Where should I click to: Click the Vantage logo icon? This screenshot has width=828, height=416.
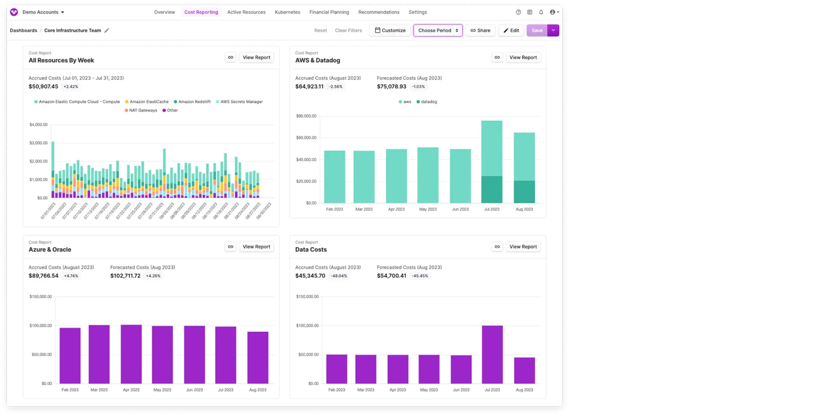(x=14, y=12)
